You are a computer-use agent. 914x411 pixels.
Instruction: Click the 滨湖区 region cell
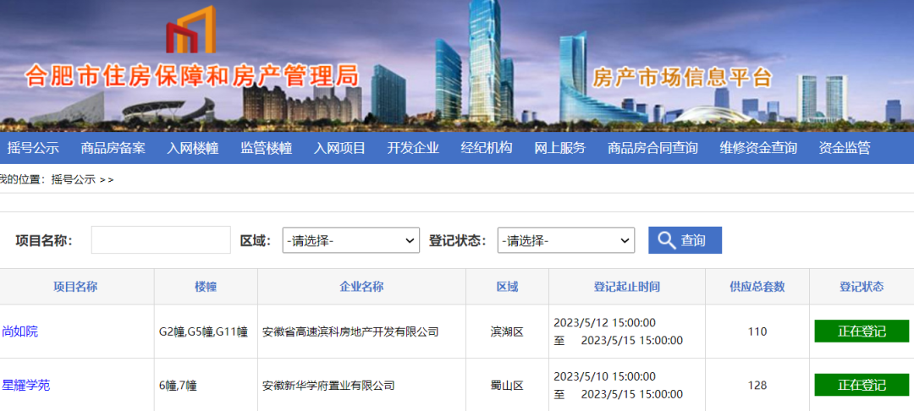tap(507, 332)
